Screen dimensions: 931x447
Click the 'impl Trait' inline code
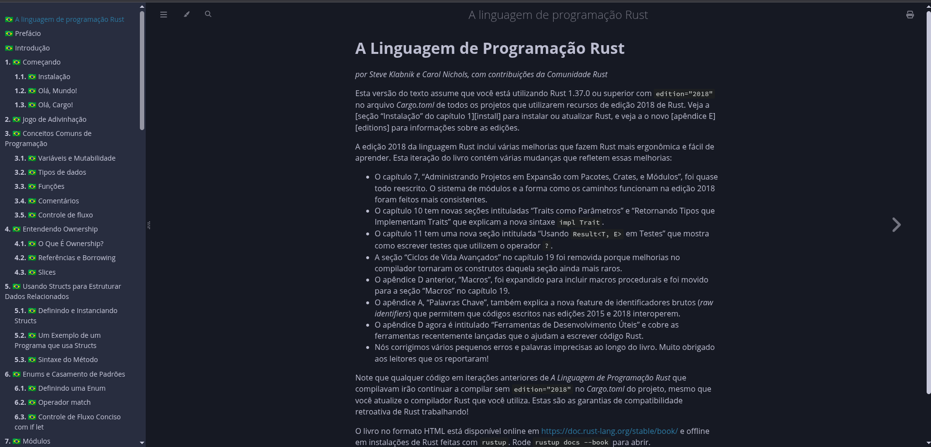[x=579, y=222]
